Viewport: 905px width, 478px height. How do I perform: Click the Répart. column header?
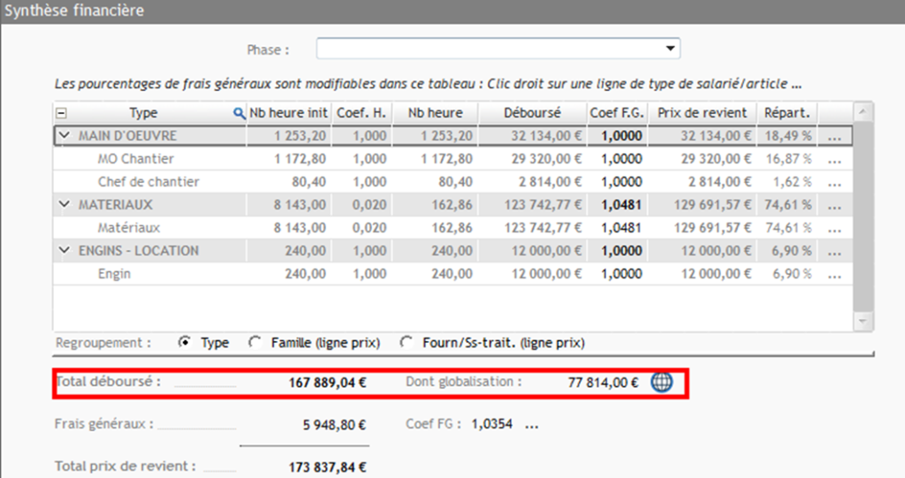pos(787,112)
